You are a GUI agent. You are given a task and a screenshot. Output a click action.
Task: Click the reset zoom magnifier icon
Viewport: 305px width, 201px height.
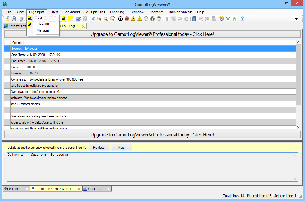112,19
